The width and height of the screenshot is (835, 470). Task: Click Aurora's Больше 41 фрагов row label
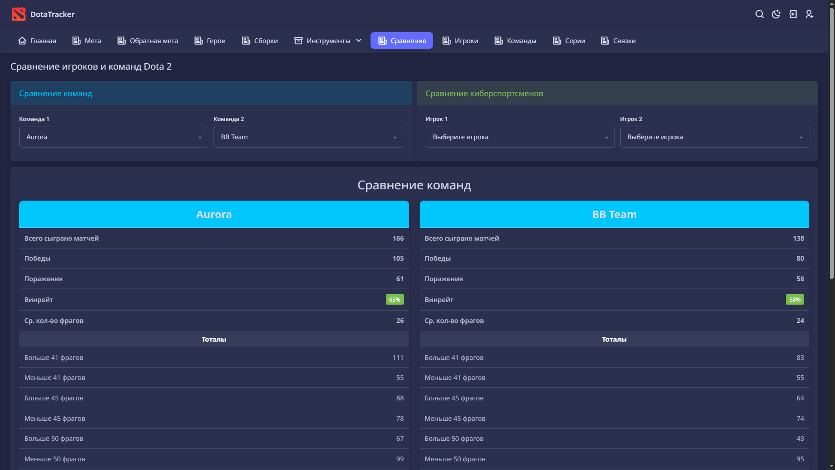coord(54,358)
